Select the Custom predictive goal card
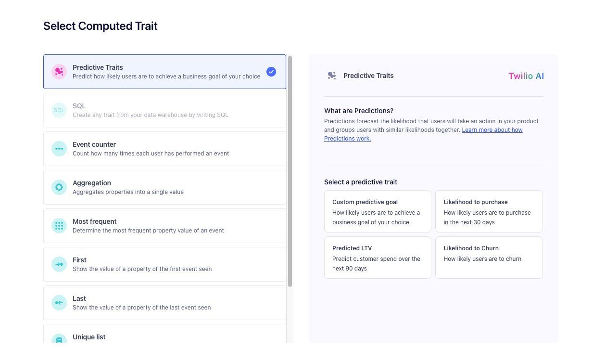Viewport: 605px width, 361px height. 378,211
